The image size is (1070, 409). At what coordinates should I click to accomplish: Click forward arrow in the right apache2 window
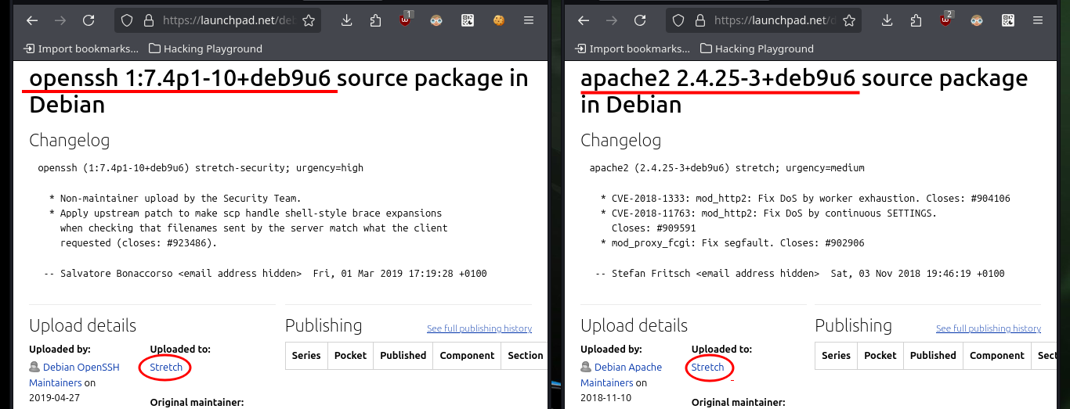[612, 20]
